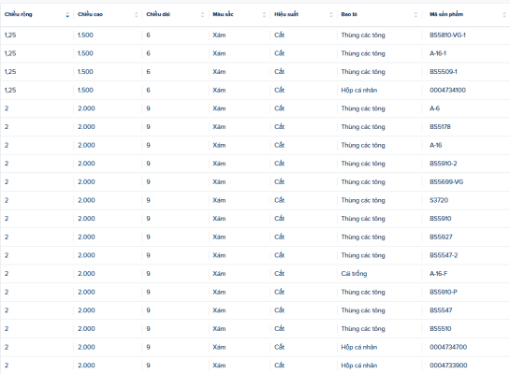Select row with product code A-6
This screenshot has width=510, height=374.
pyautogui.click(x=255, y=108)
